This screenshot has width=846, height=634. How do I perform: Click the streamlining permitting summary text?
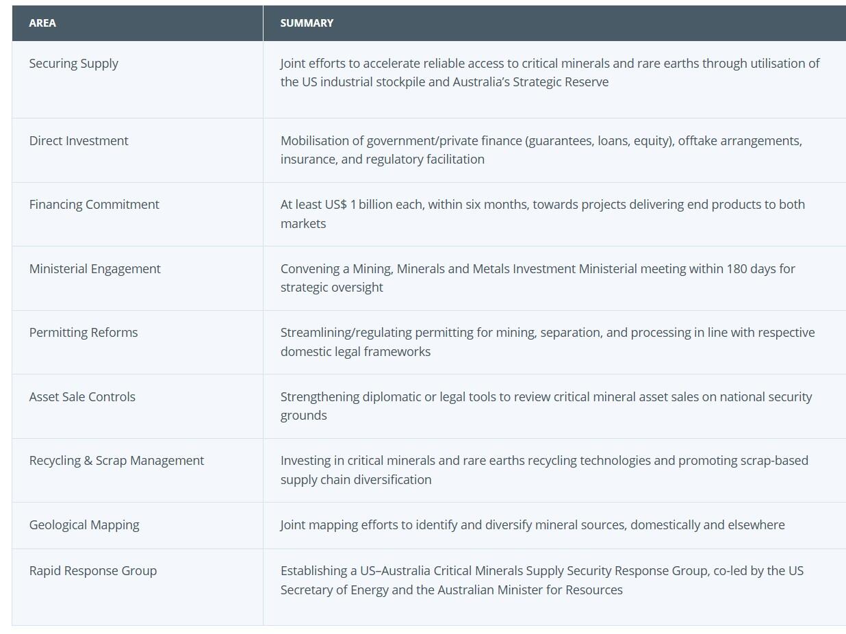(547, 342)
